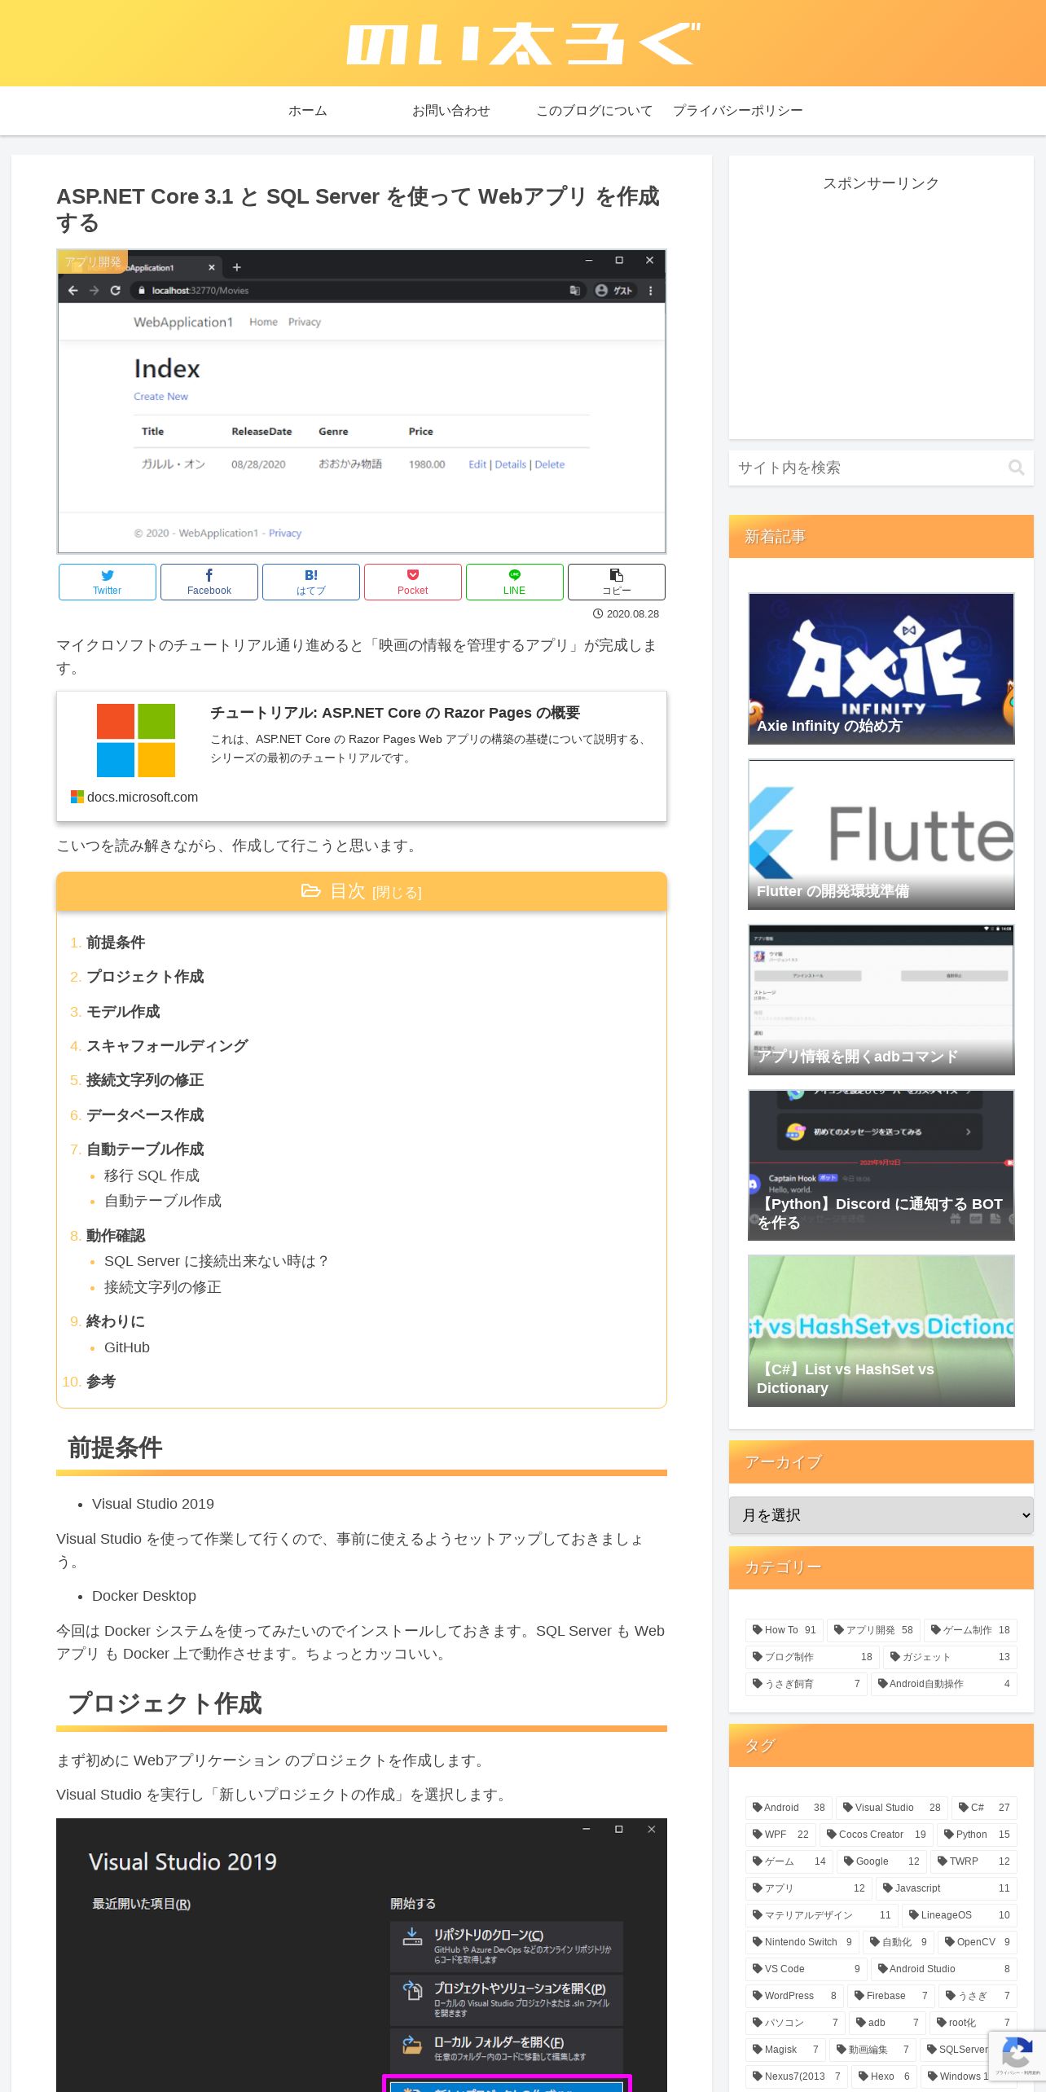Jump to the 参考 contents entry
The image size is (1046, 2092).
coord(101,1382)
